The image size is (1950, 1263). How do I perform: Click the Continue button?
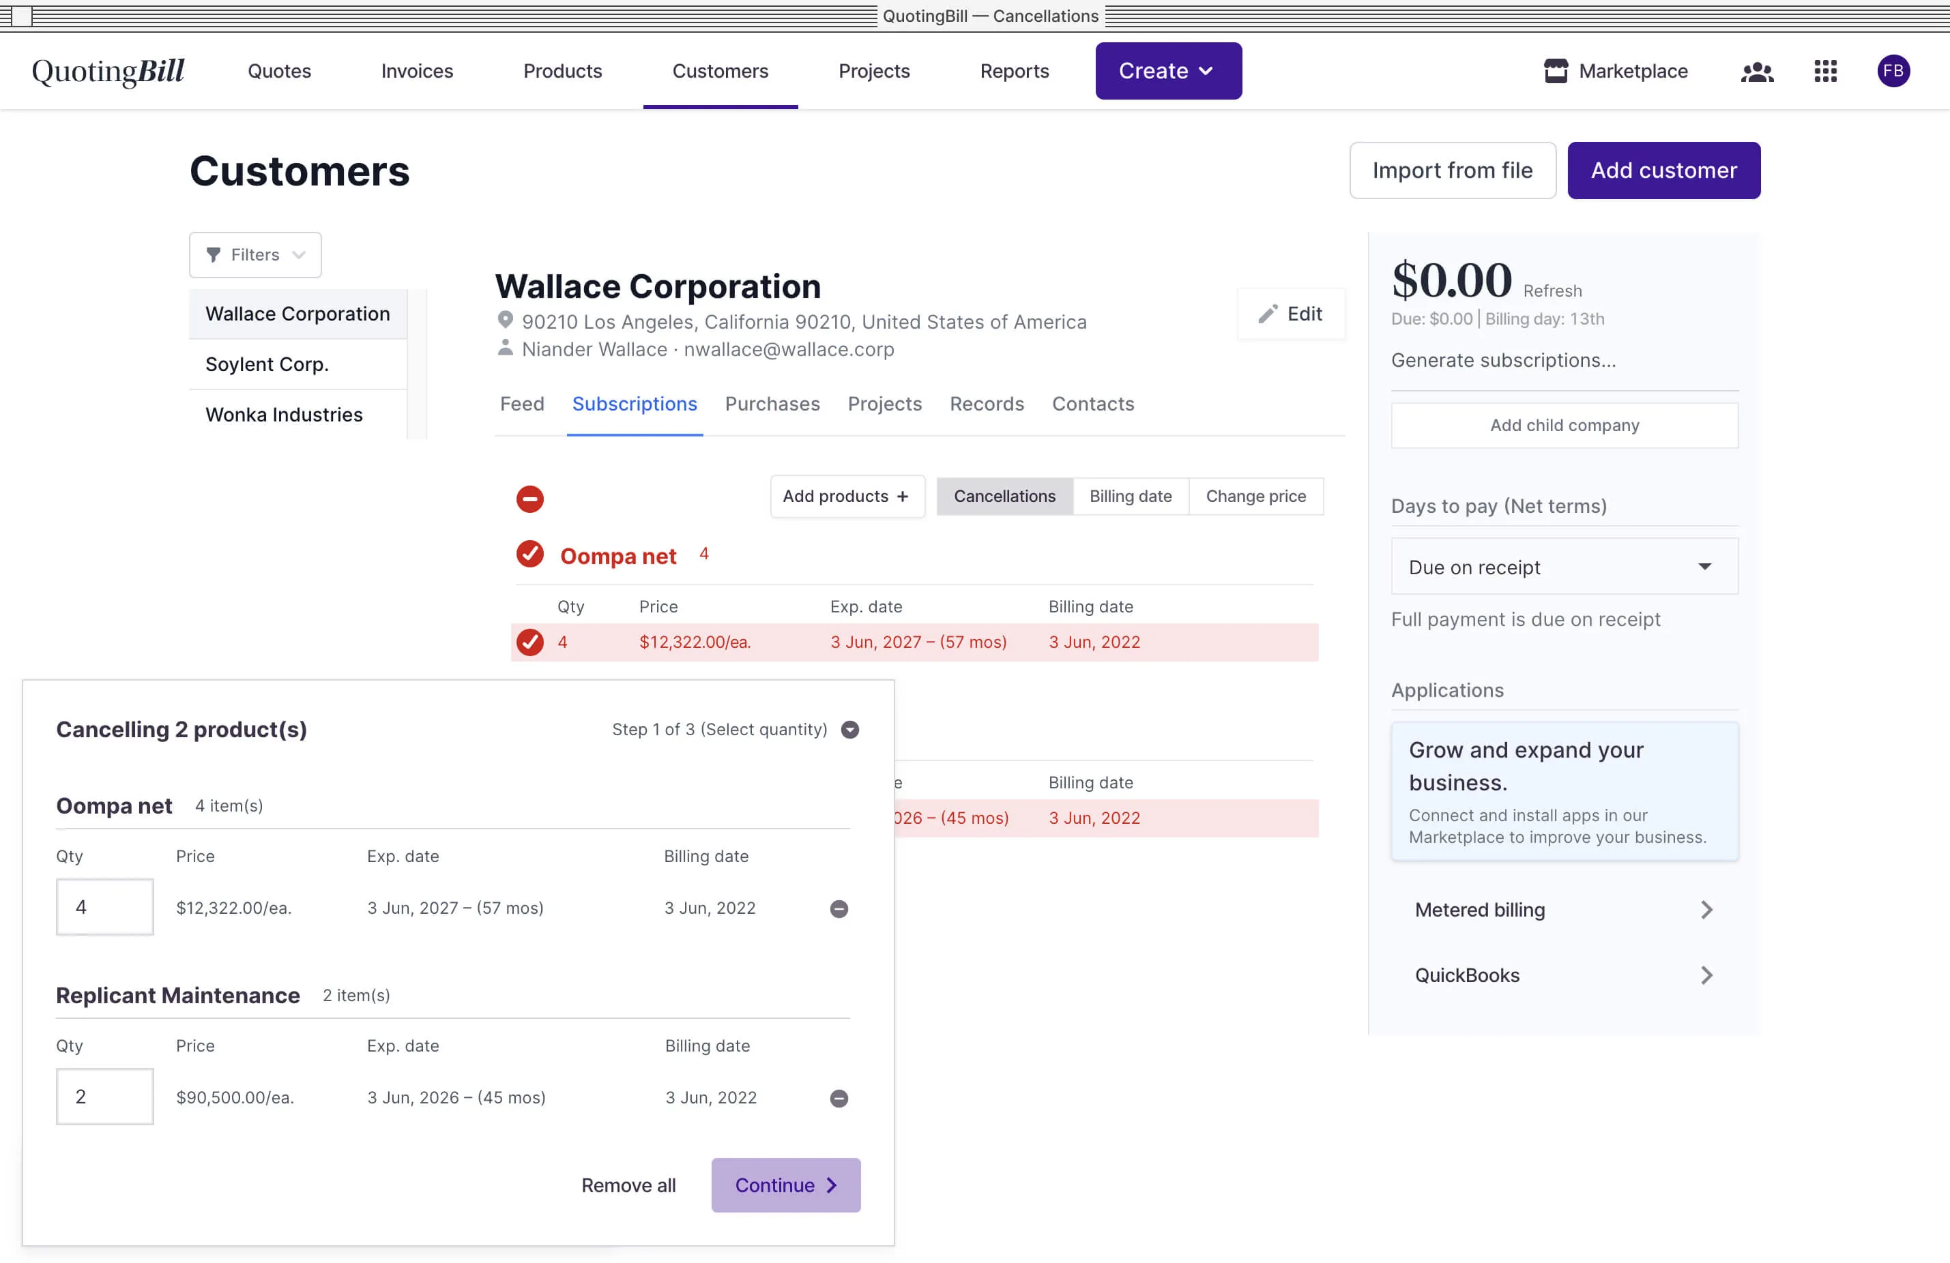786,1185
